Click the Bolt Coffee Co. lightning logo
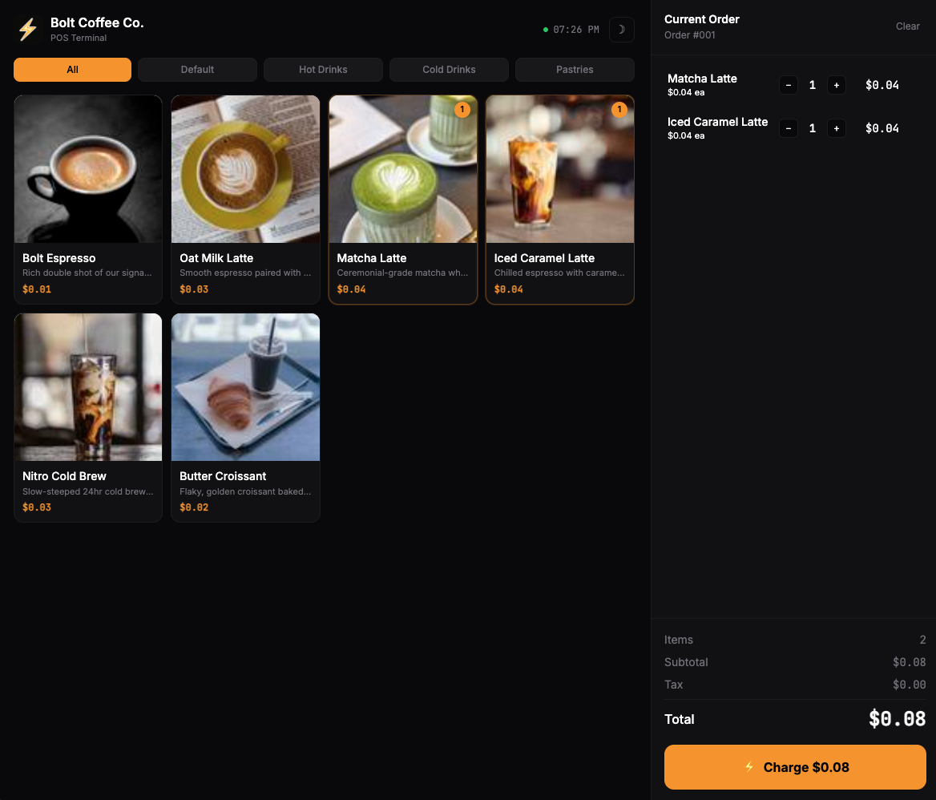Viewport: 936px width, 800px height. point(27,30)
